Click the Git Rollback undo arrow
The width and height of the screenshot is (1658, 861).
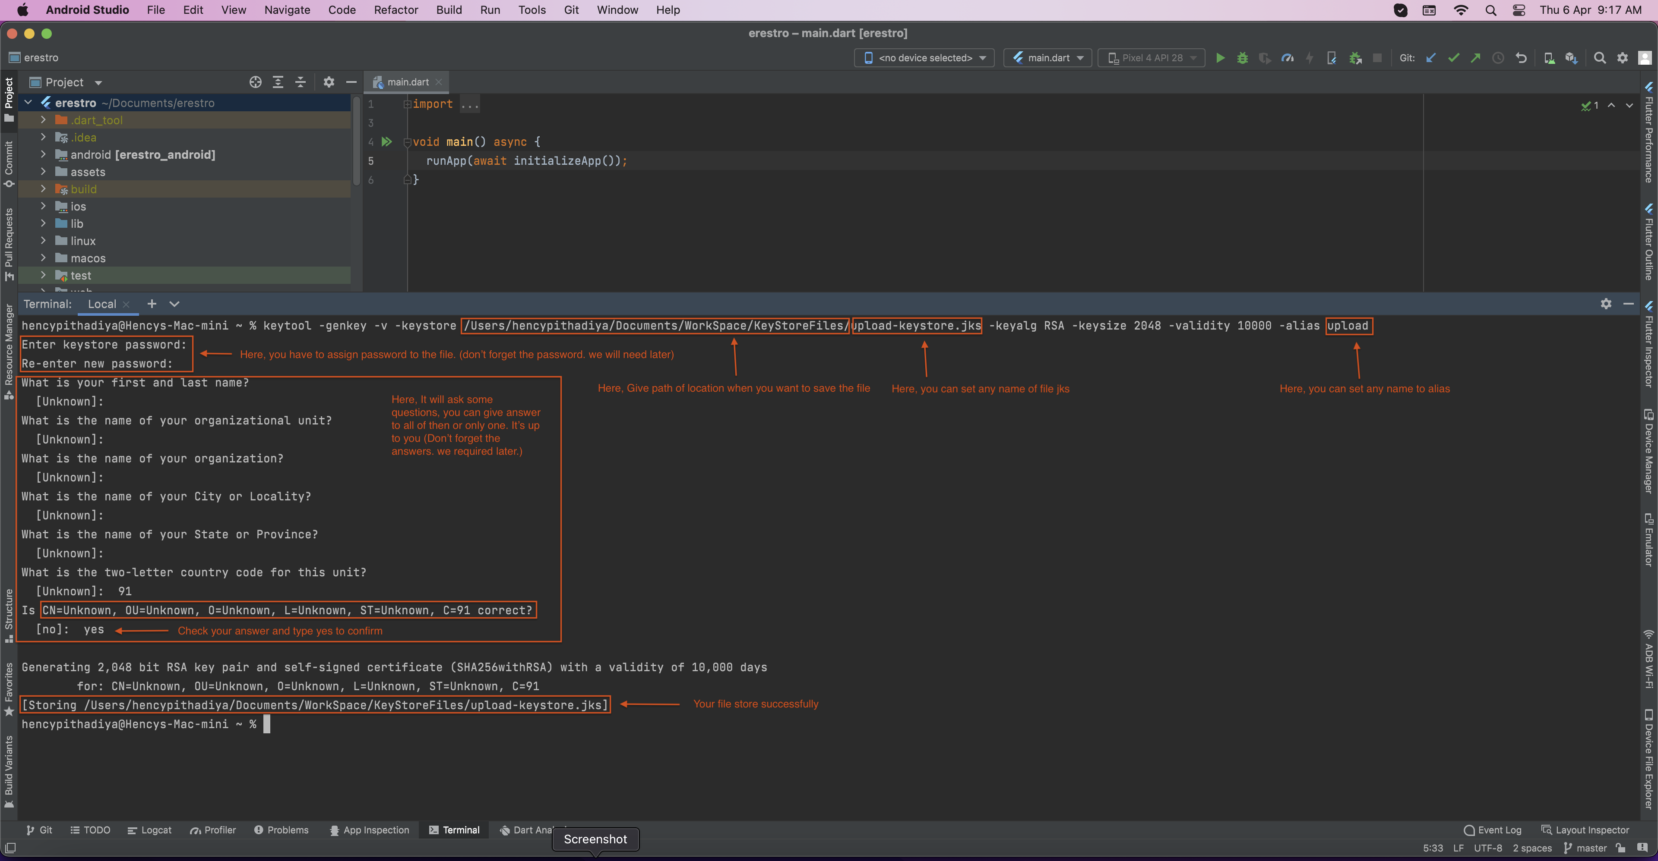click(x=1521, y=58)
